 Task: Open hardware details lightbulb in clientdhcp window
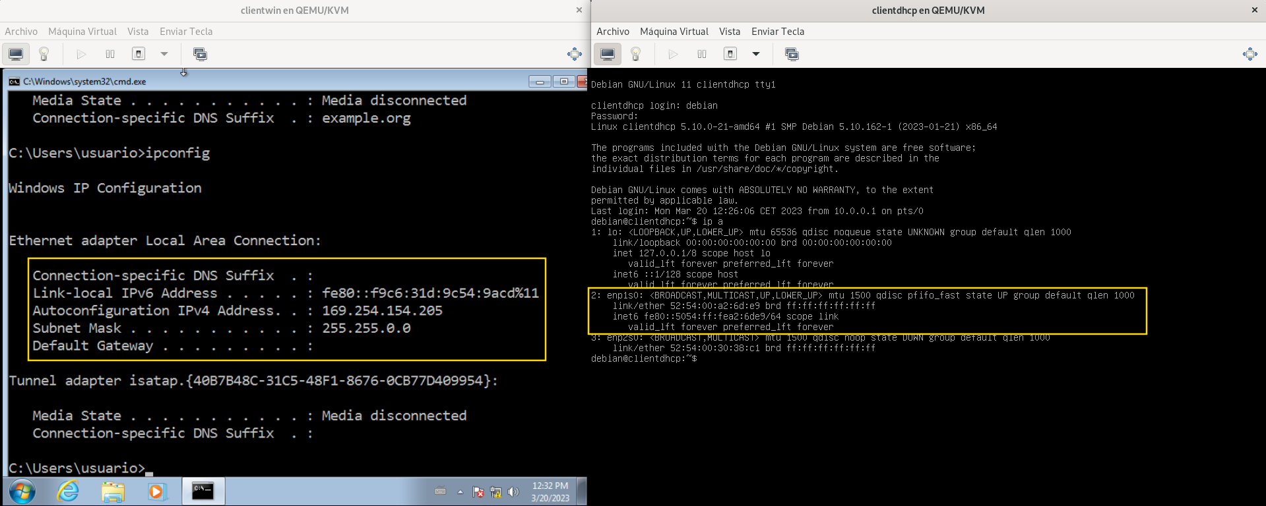[x=636, y=54]
